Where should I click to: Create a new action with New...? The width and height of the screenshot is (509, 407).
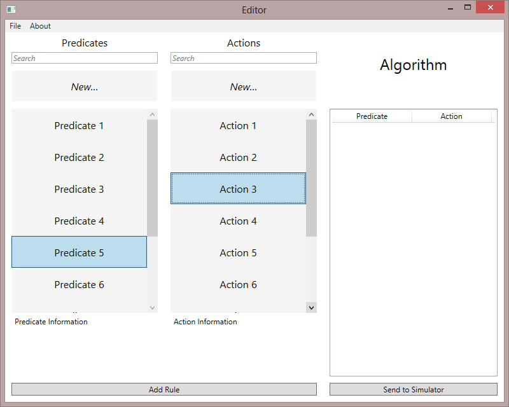click(x=244, y=86)
